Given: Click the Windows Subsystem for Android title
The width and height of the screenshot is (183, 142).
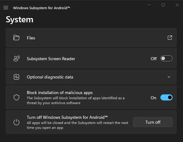Looking at the screenshot, I should tap(41, 8).
